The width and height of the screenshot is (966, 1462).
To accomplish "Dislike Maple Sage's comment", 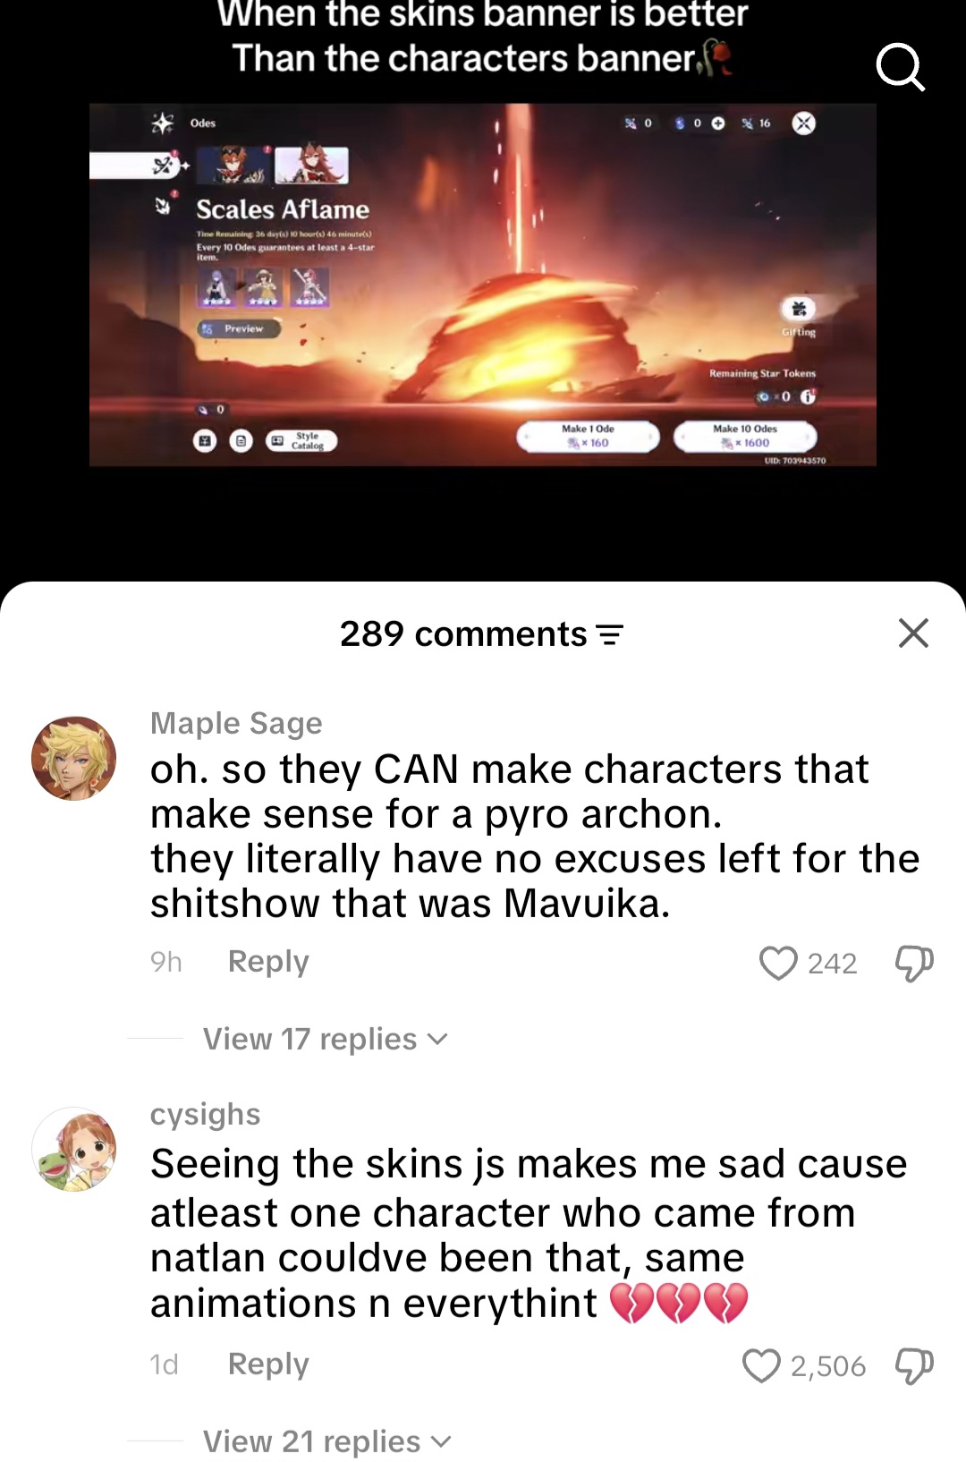I will point(913,963).
